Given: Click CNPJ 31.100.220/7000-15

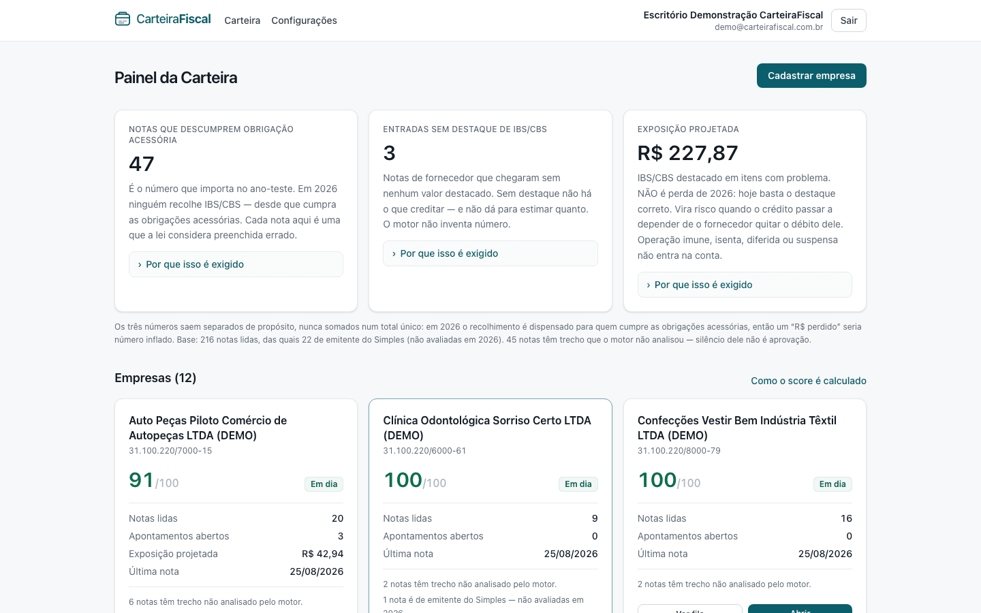Looking at the screenshot, I should click(x=170, y=451).
